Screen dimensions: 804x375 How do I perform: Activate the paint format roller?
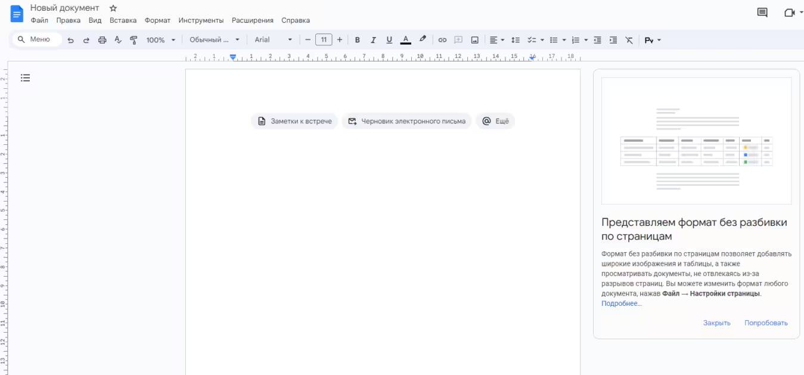pyautogui.click(x=134, y=40)
